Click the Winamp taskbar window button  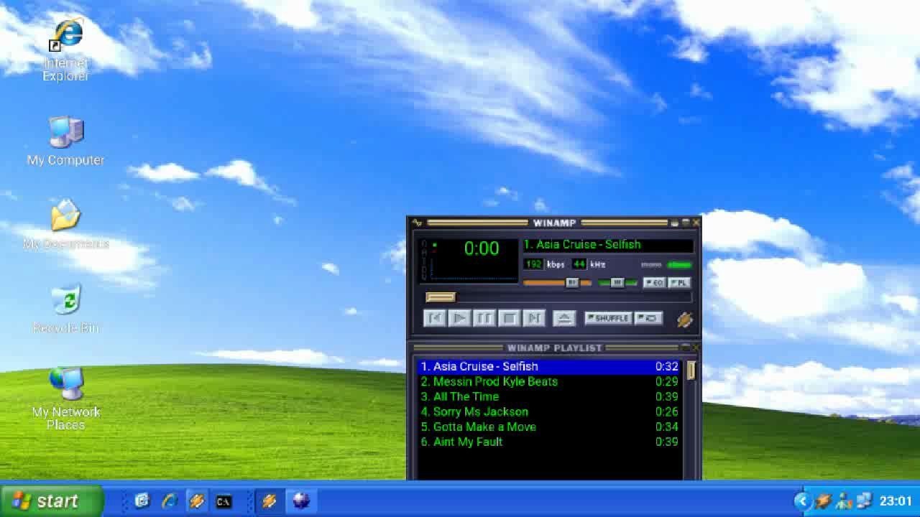[270, 500]
